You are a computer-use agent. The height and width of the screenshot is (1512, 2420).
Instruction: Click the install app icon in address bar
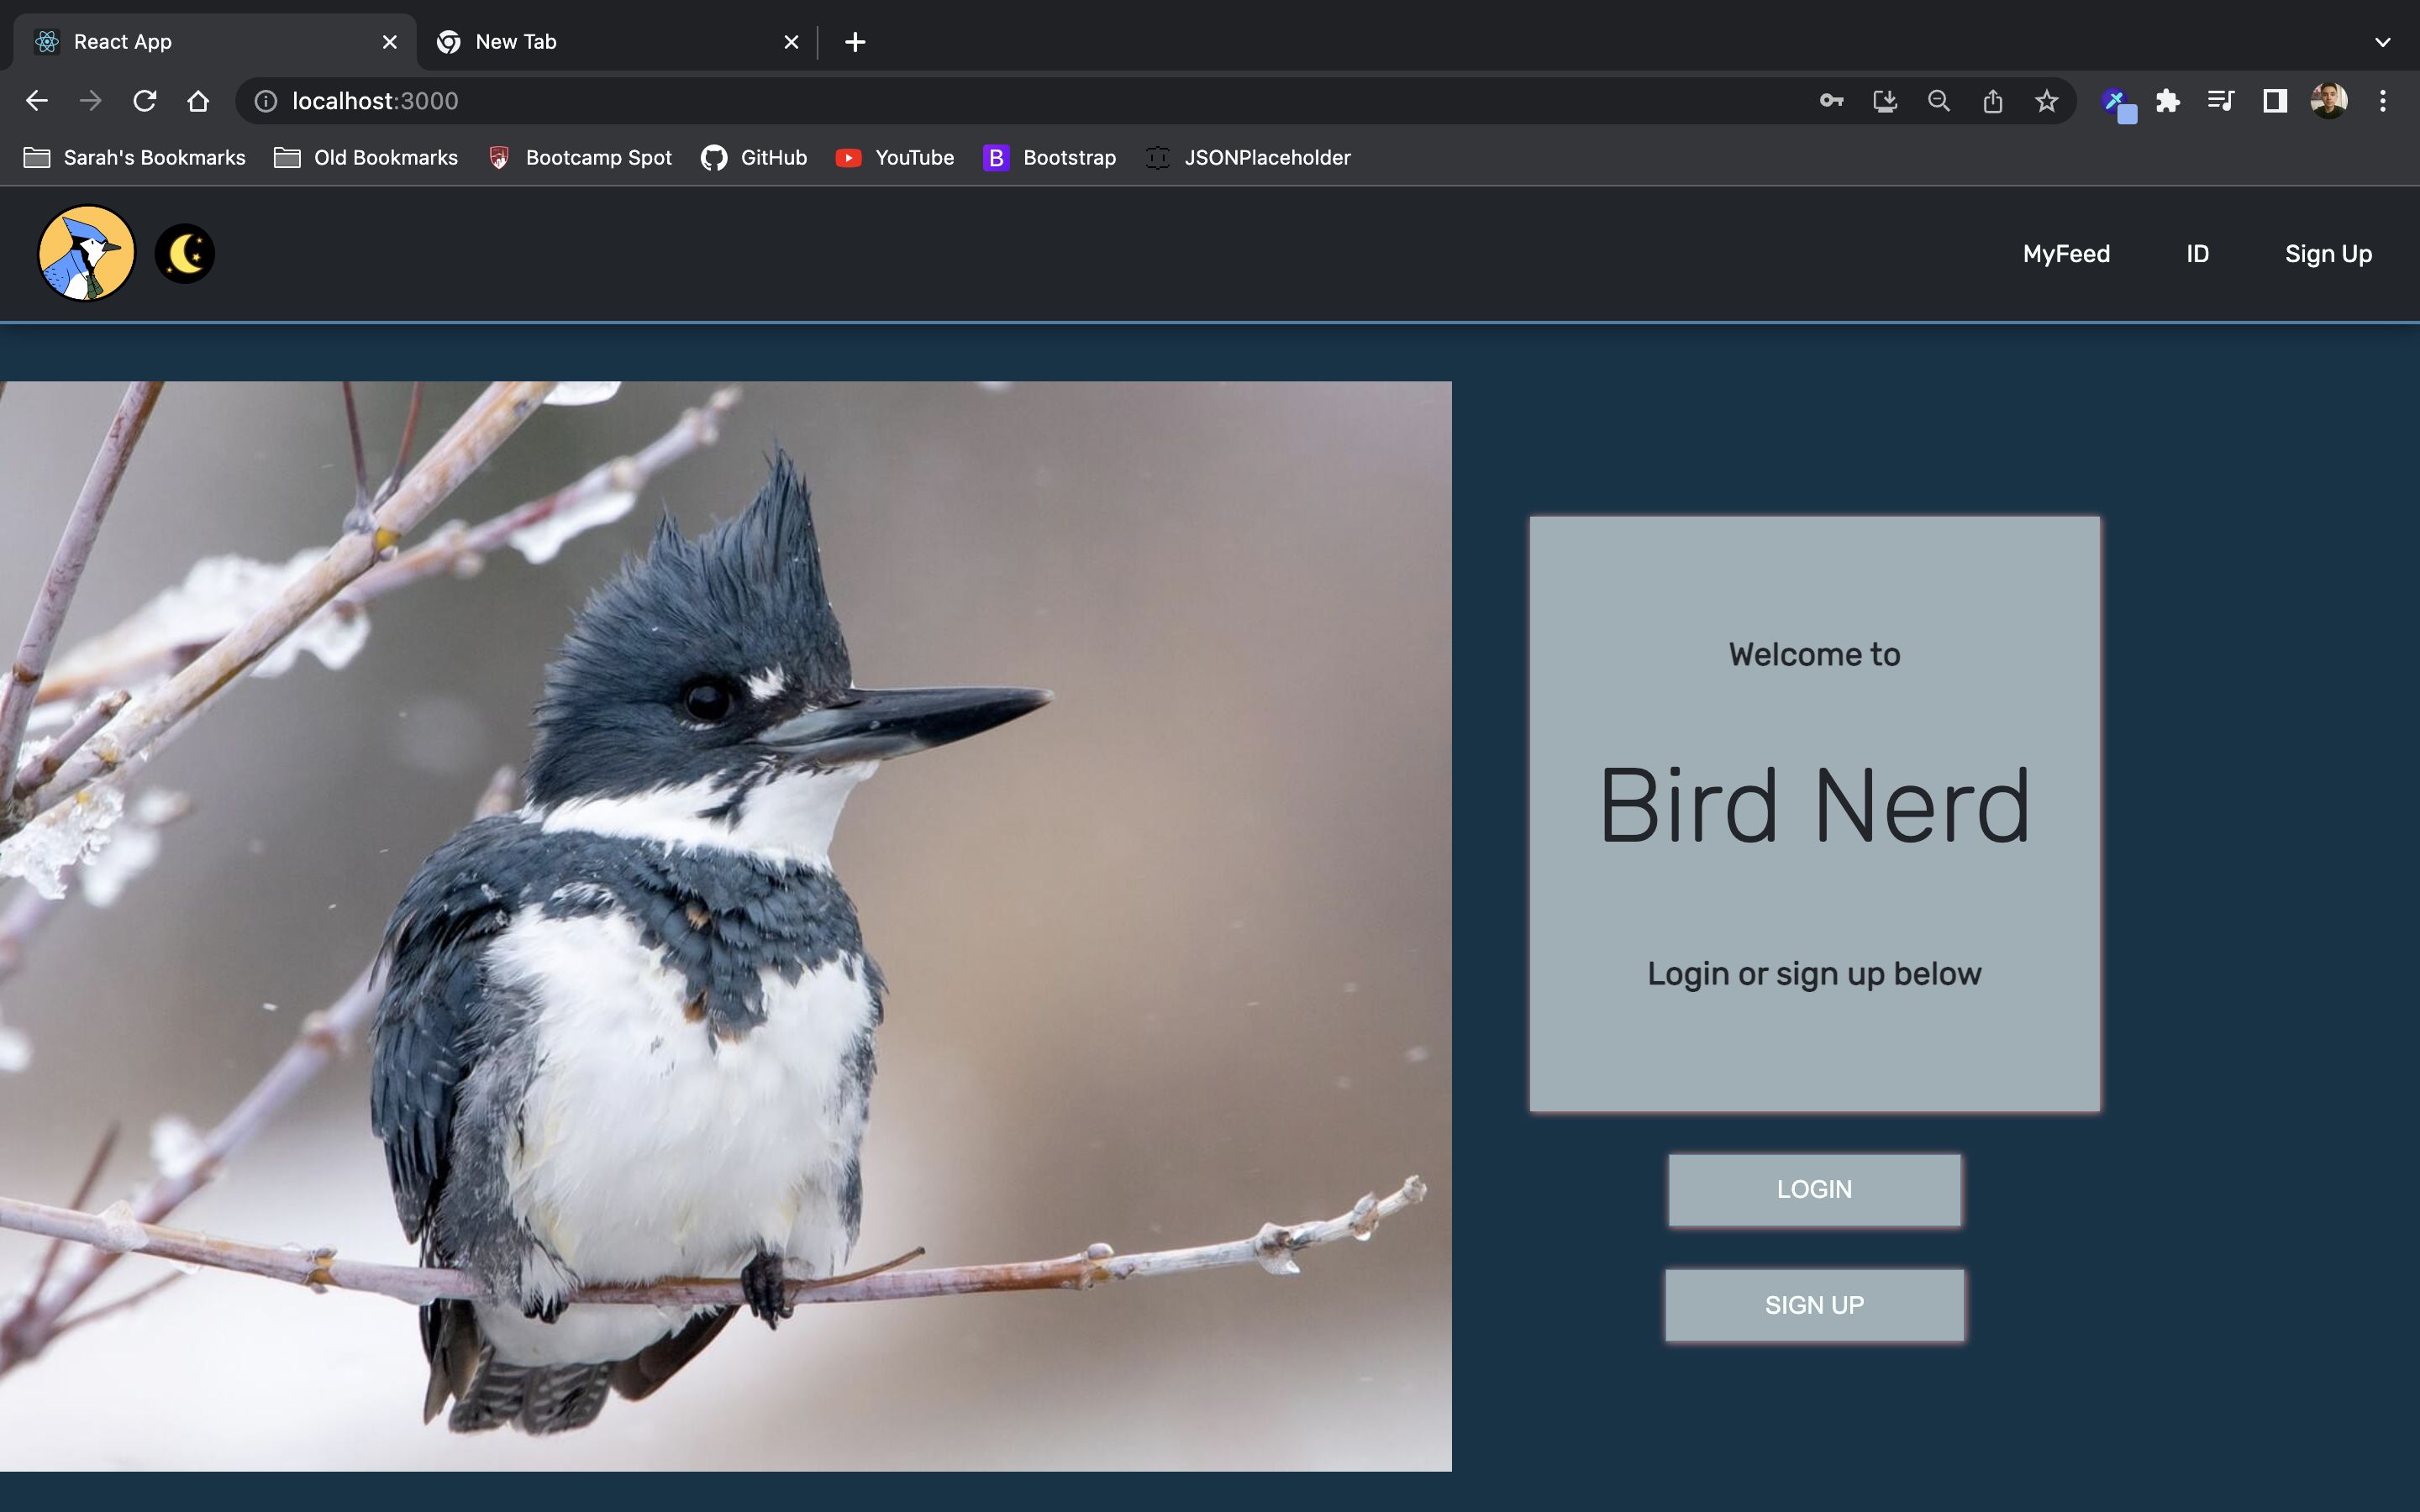click(1885, 101)
